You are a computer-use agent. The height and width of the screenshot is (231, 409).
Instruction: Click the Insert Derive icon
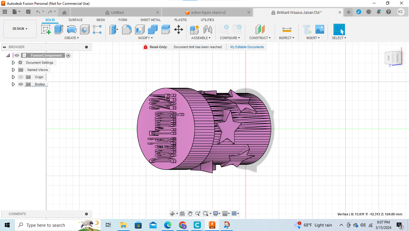[307, 29]
